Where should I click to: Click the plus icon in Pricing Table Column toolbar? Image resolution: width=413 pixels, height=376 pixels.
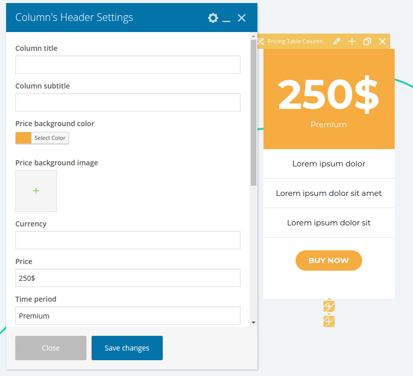[352, 41]
